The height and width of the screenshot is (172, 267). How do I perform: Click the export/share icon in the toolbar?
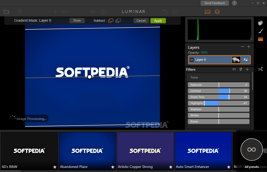[19, 12]
